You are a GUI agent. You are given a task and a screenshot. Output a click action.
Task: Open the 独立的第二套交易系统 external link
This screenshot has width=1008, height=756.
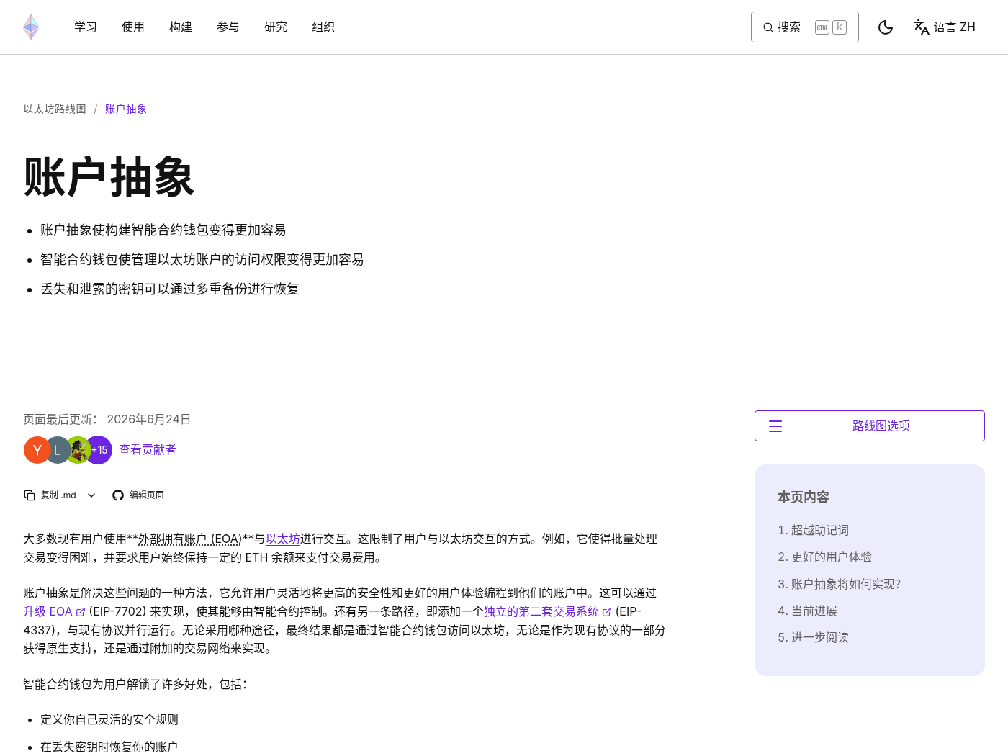pos(541,612)
